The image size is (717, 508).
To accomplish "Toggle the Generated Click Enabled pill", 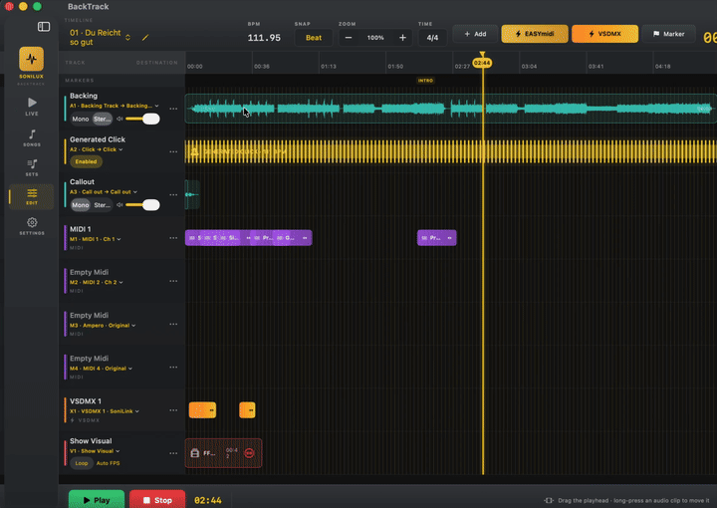I will 86,161.
